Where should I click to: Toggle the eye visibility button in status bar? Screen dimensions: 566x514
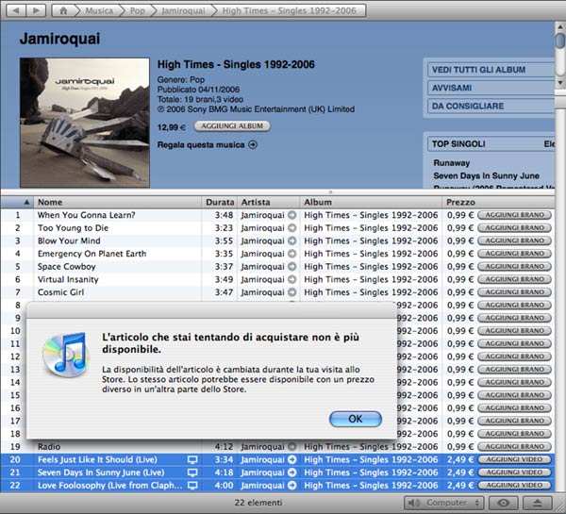tap(503, 503)
